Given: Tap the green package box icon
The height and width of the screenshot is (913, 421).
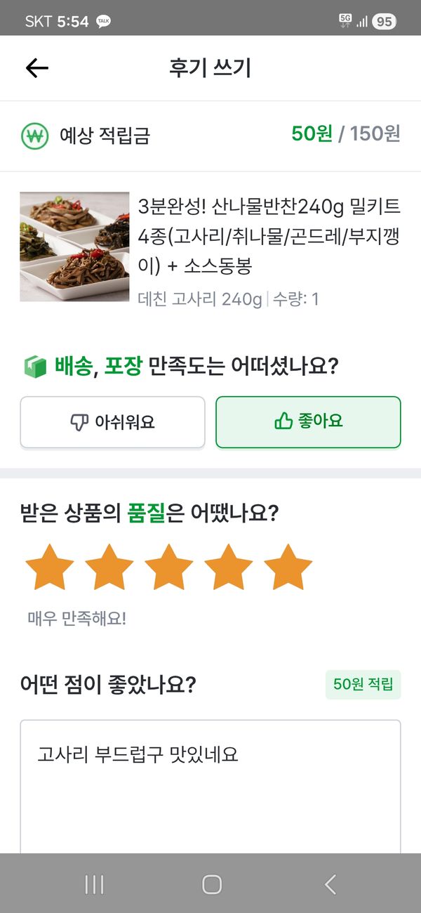Looking at the screenshot, I should tap(34, 366).
